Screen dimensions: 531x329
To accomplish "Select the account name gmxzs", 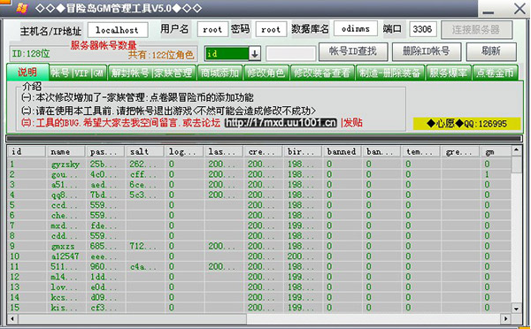I will pos(63,246).
